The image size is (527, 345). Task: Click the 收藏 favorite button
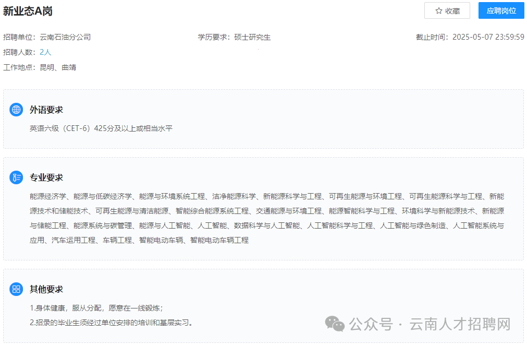coord(447,11)
